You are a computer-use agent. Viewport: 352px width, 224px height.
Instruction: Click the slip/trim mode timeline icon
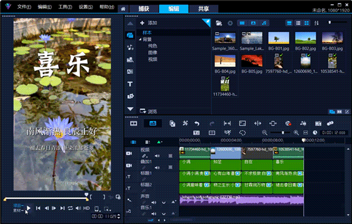[x=227, y=123]
